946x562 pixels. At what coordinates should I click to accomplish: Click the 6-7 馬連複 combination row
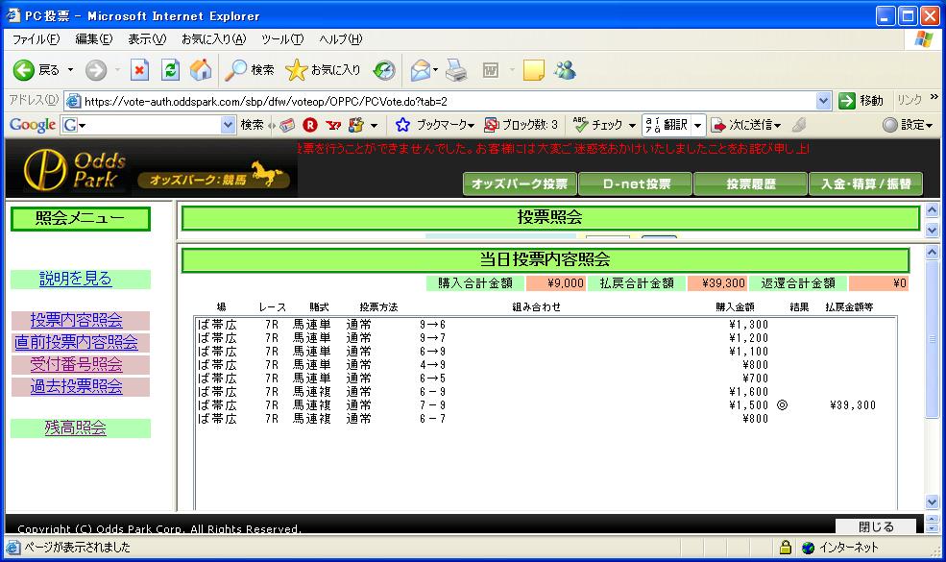tap(546, 418)
